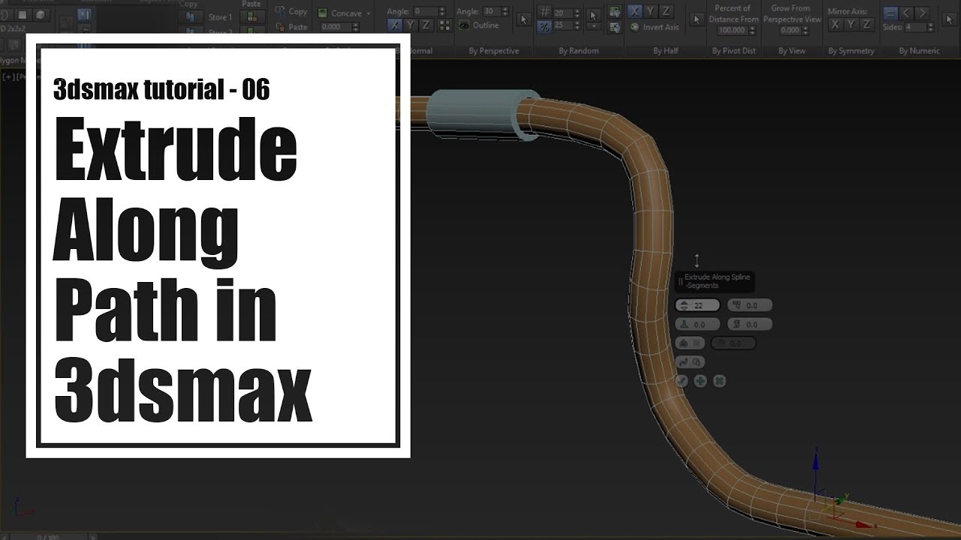The image size is (961, 540).
Task: Adjust the By Normal Angle spinner arrows
Action: point(441,11)
